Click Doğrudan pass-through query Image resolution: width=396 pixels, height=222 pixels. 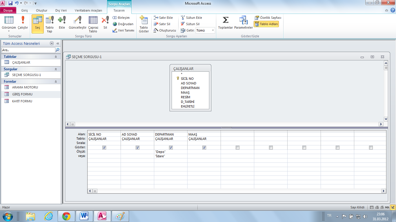(x=123, y=24)
